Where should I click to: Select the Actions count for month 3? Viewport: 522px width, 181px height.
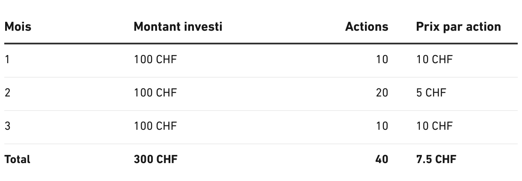click(382, 126)
